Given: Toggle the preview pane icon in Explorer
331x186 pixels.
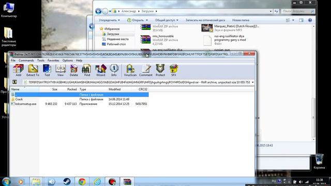Looking at the screenshot, I should [301, 20].
